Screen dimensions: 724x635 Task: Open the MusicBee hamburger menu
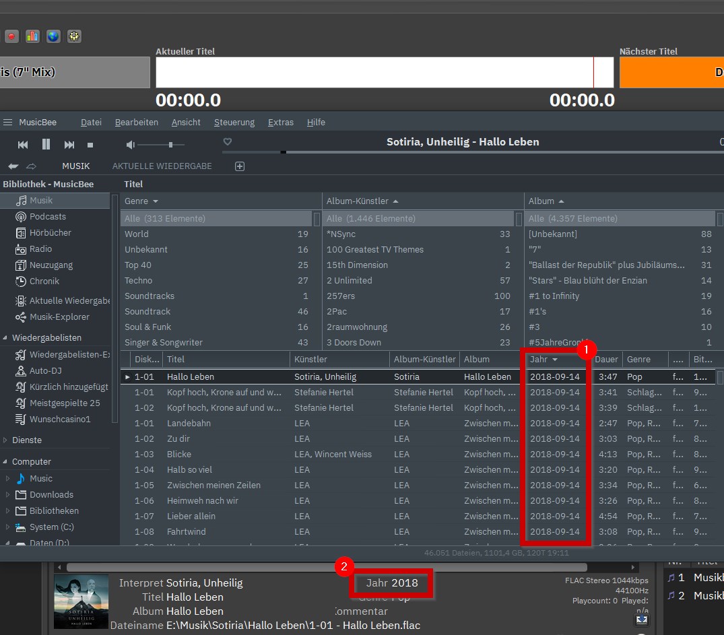[x=7, y=123]
